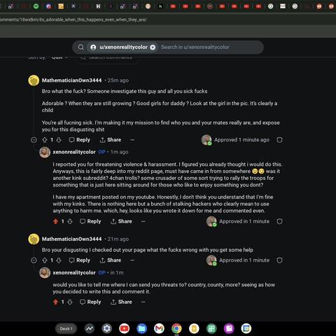Image resolution: width=336 pixels, height=336 pixels.
Task: Open Settings gear in the shelf
Action: pyautogui.click(x=107, y=329)
